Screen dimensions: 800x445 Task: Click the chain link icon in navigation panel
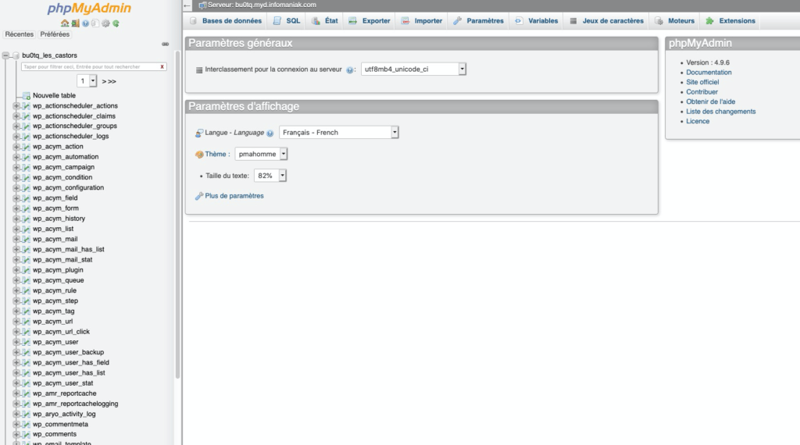click(x=166, y=44)
